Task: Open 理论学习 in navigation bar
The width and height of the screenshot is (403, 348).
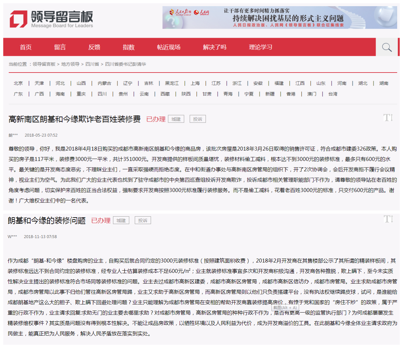Action: point(261,47)
